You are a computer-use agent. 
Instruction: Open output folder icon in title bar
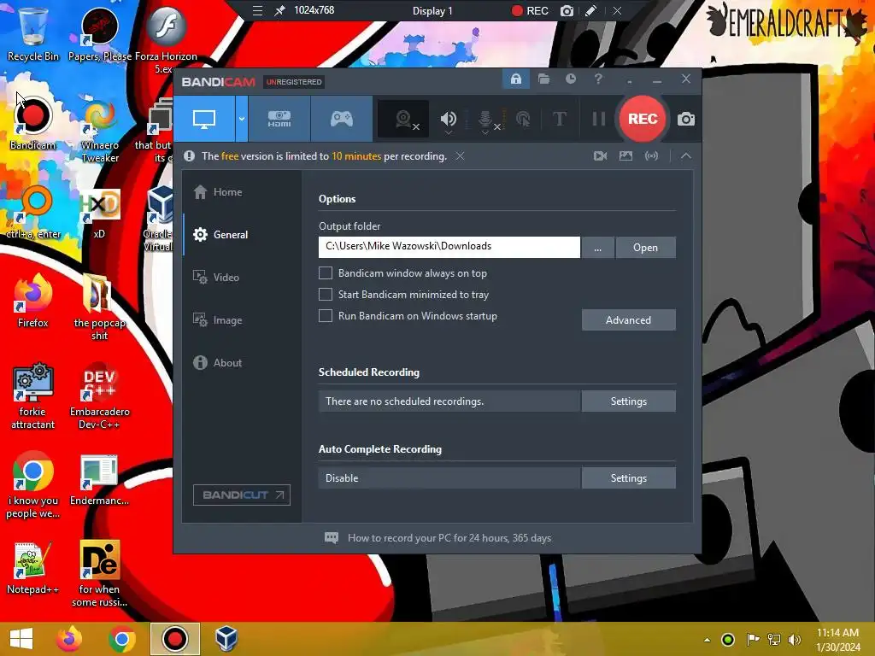(543, 79)
